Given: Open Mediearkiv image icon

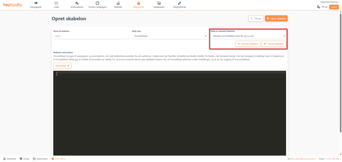Looking at the screenshot, I should (159, 3).
